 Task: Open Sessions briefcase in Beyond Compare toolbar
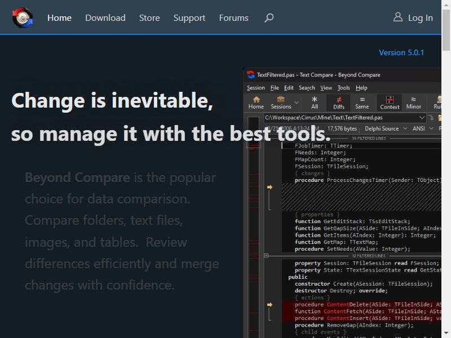point(281,103)
